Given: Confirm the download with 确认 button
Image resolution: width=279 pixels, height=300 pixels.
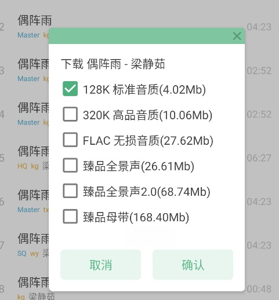Looking at the screenshot, I should (x=193, y=265).
